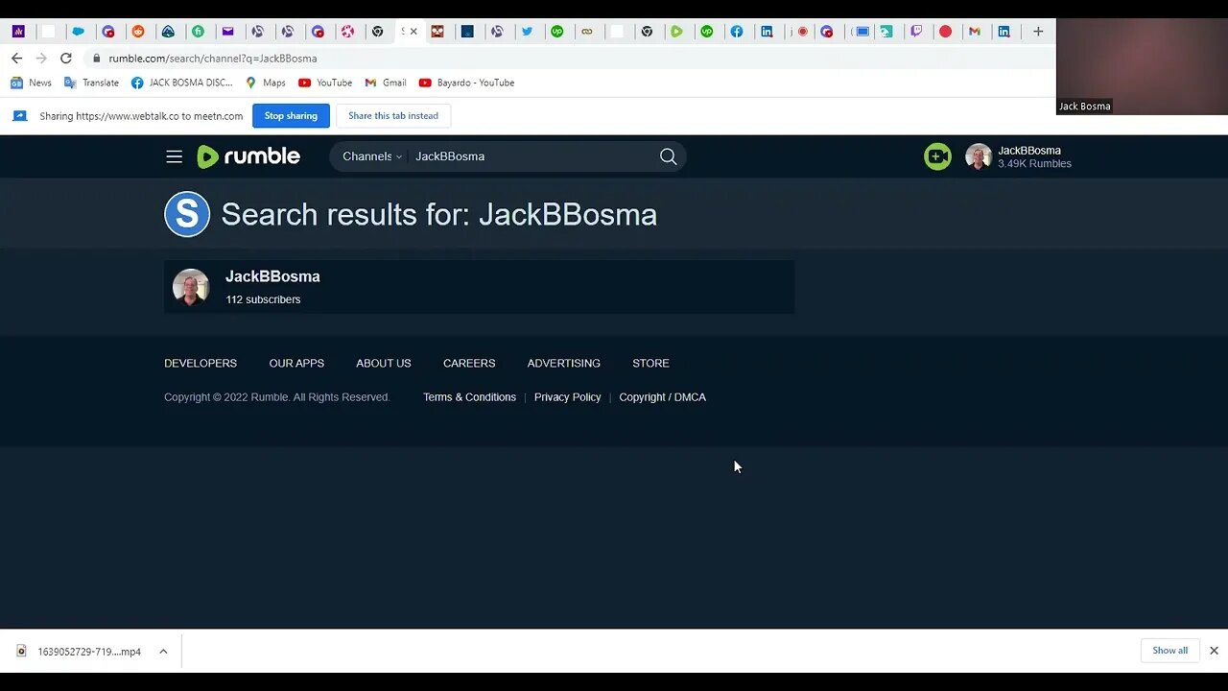Image resolution: width=1228 pixels, height=691 pixels.
Task: Click the green upload camera icon
Action: click(x=937, y=156)
